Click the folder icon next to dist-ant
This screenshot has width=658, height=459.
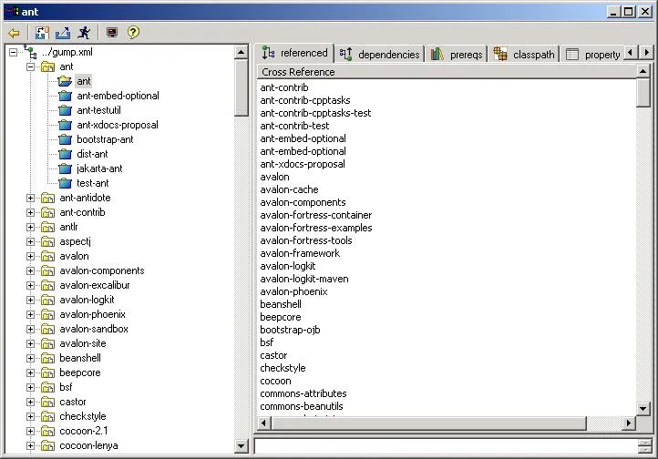[x=65, y=154]
